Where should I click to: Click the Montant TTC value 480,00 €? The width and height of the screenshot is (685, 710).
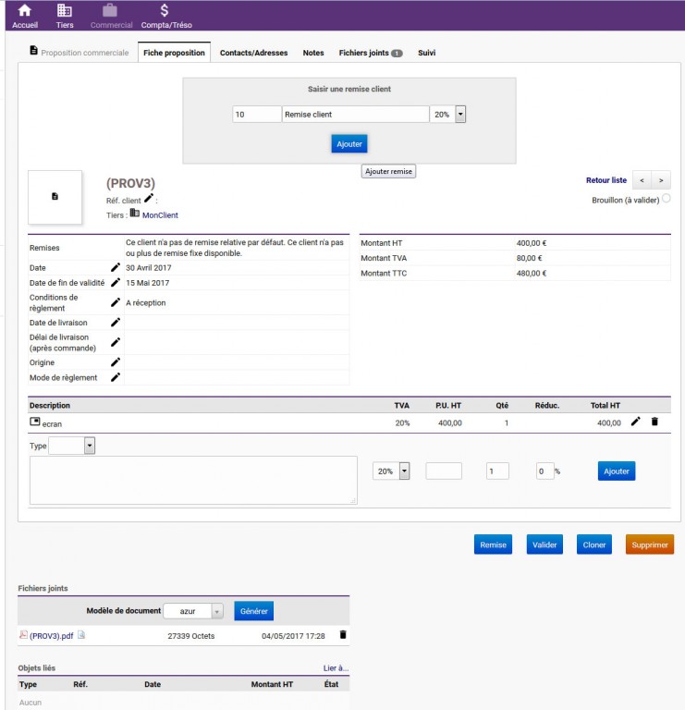coord(531,273)
